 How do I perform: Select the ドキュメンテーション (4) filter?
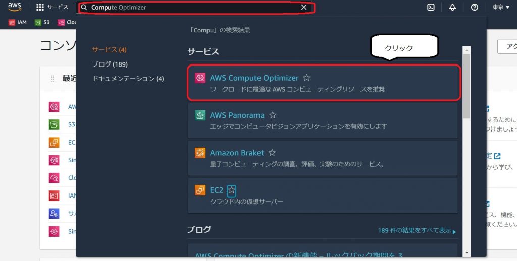128,78
